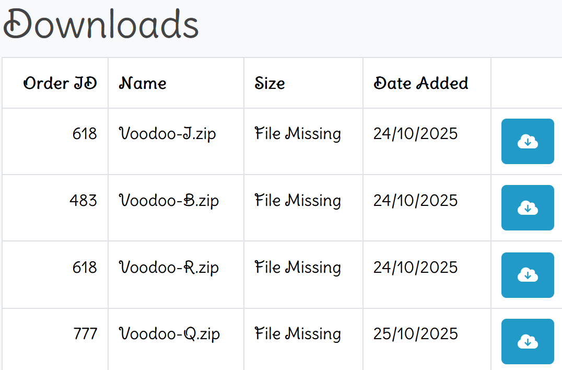
Task: Click the Voodoo-R.zip file name
Action: (169, 268)
